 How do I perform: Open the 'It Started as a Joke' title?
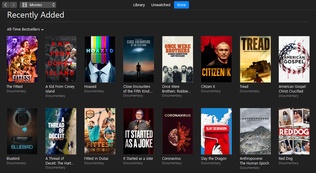[138, 159]
